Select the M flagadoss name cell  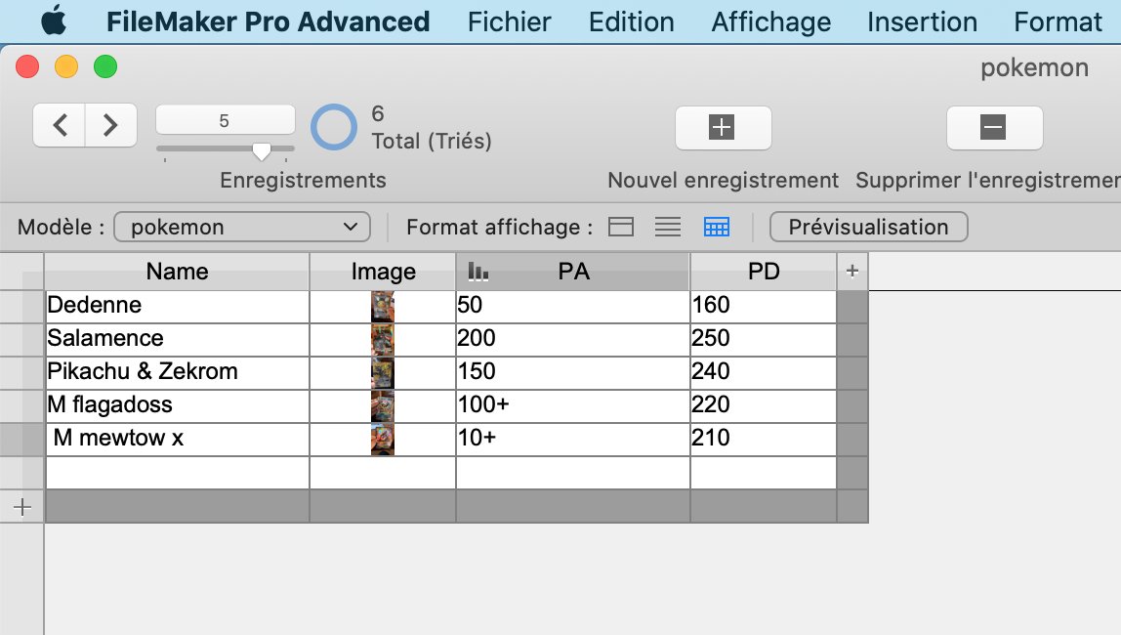tap(178, 406)
